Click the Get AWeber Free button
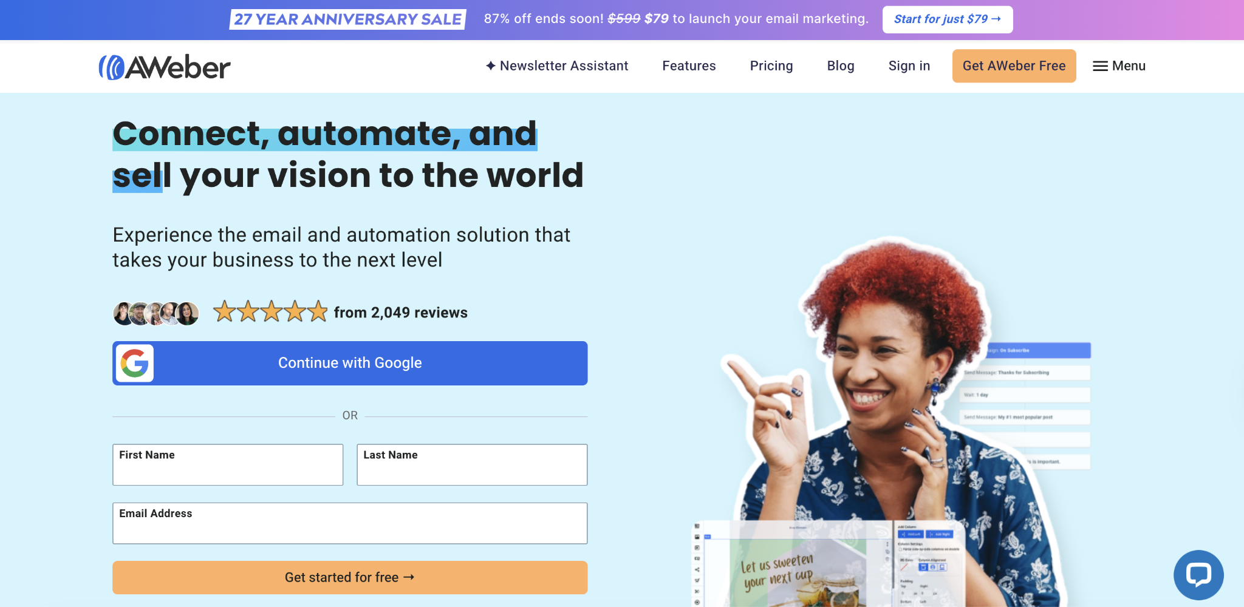This screenshot has width=1244, height=607. (x=1014, y=66)
